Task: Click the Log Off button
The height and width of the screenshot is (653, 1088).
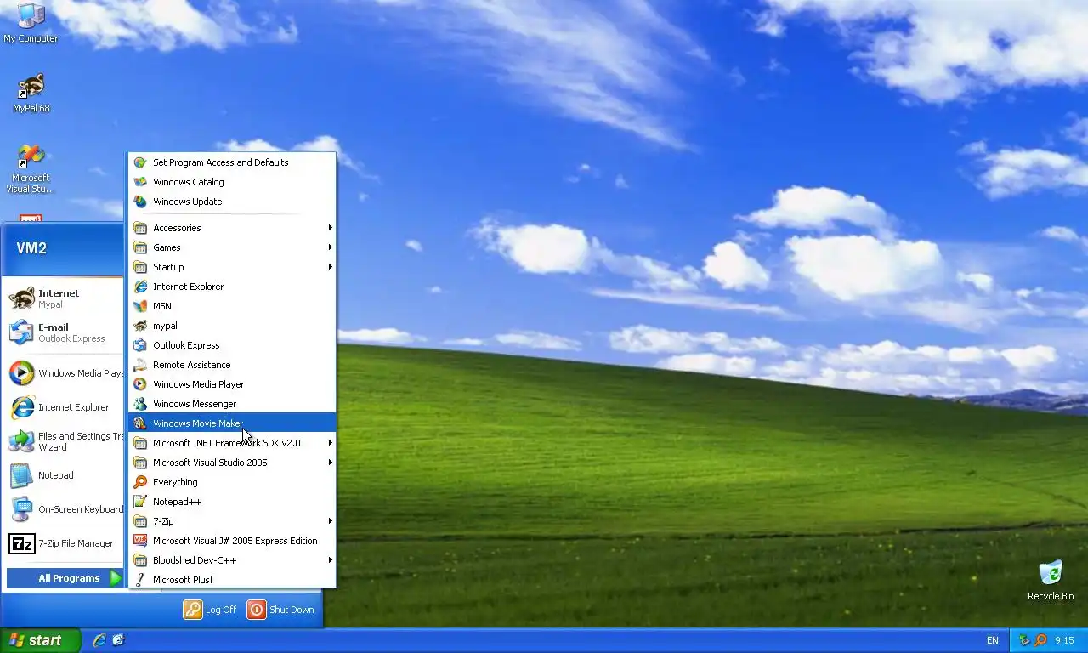Action: click(x=210, y=610)
